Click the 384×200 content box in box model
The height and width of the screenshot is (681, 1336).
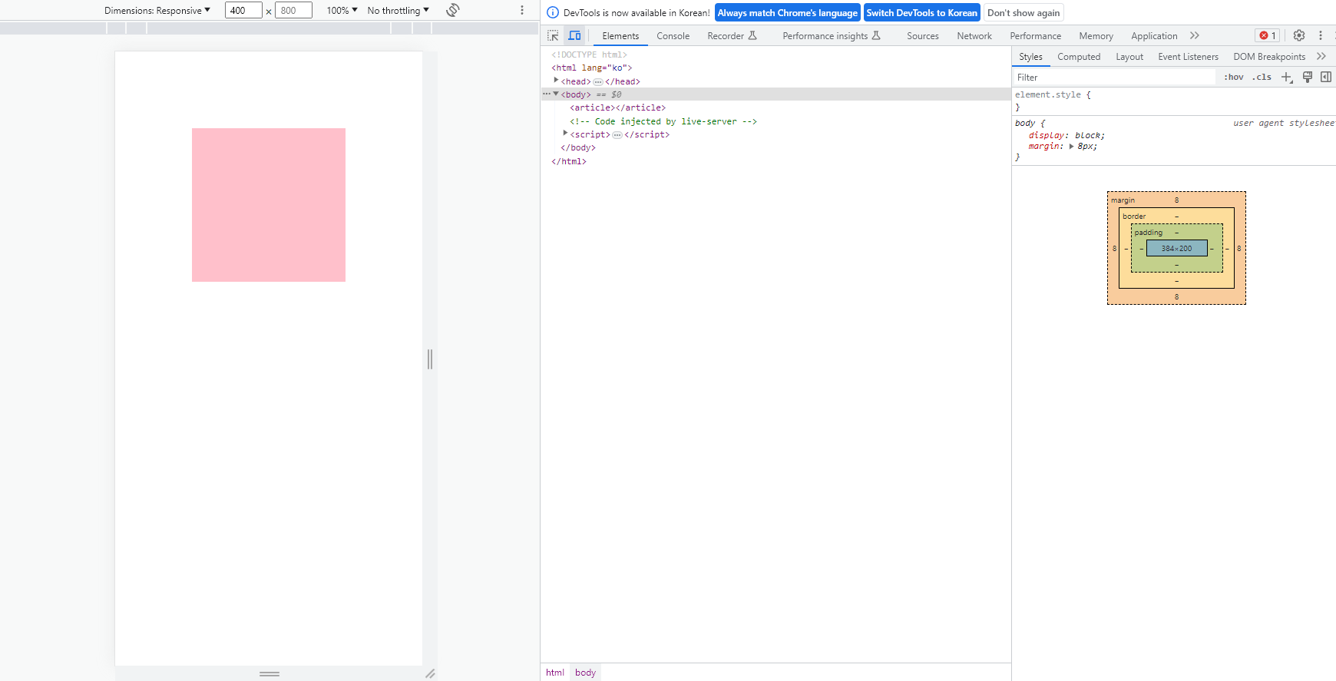(x=1176, y=248)
